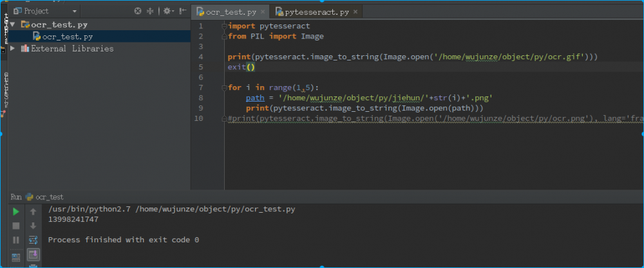Image resolution: width=644 pixels, height=268 pixels.
Task: Hide the Project tool window
Action: pyautogui.click(x=184, y=11)
